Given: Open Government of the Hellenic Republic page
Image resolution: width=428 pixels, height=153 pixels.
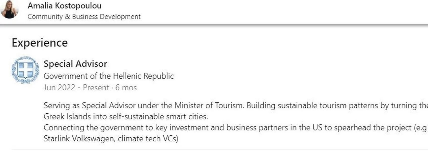Looking at the screenshot, I should pos(109,76).
